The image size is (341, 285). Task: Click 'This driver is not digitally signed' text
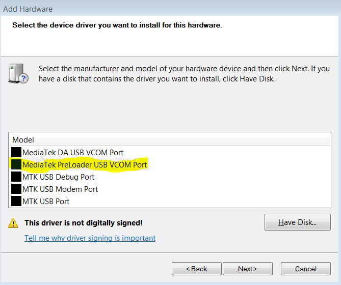pyautogui.click(x=84, y=223)
